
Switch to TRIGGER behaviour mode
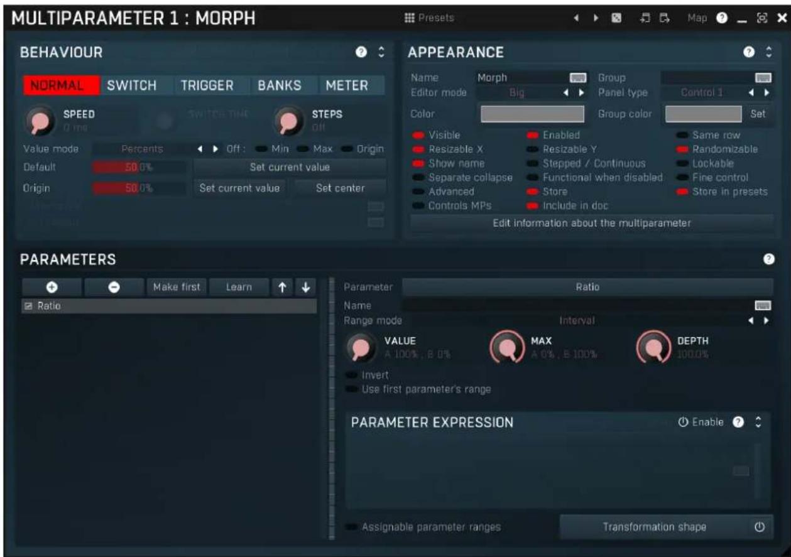tap(207, 85)
